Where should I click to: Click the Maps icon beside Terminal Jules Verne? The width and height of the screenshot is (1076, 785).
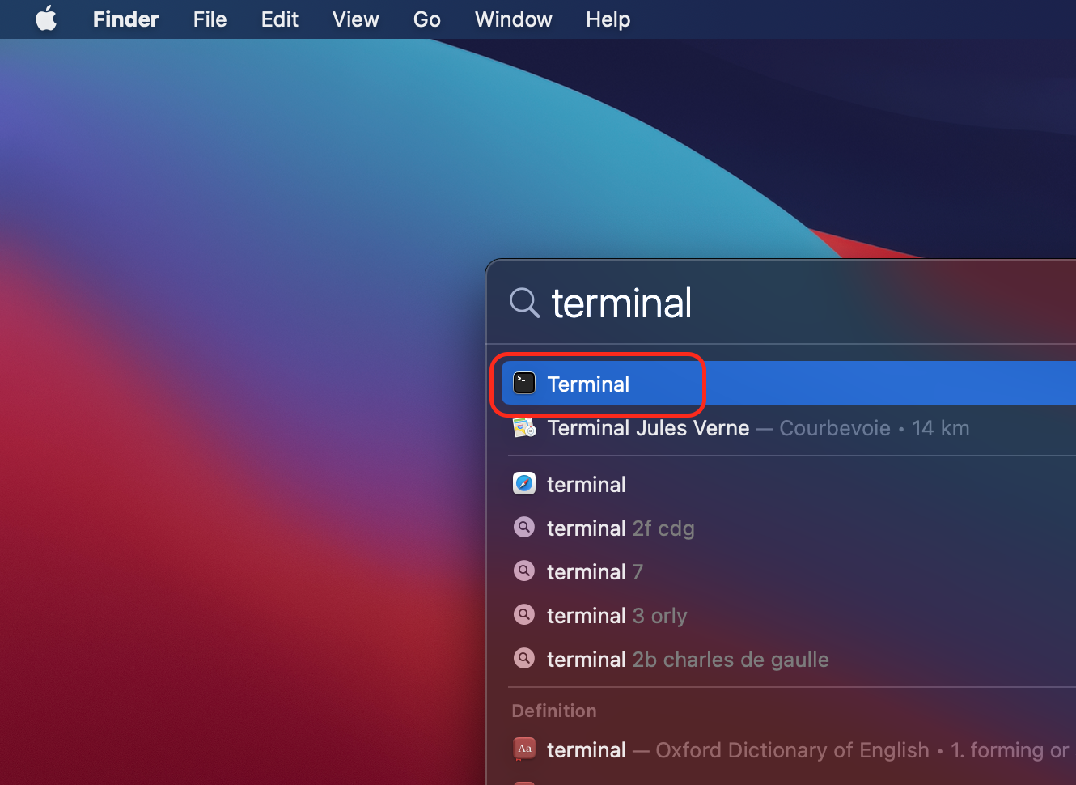(x=524, y=427)
